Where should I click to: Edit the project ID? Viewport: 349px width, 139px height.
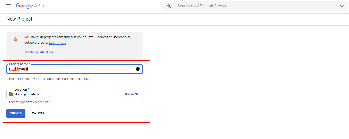[88, 79]
